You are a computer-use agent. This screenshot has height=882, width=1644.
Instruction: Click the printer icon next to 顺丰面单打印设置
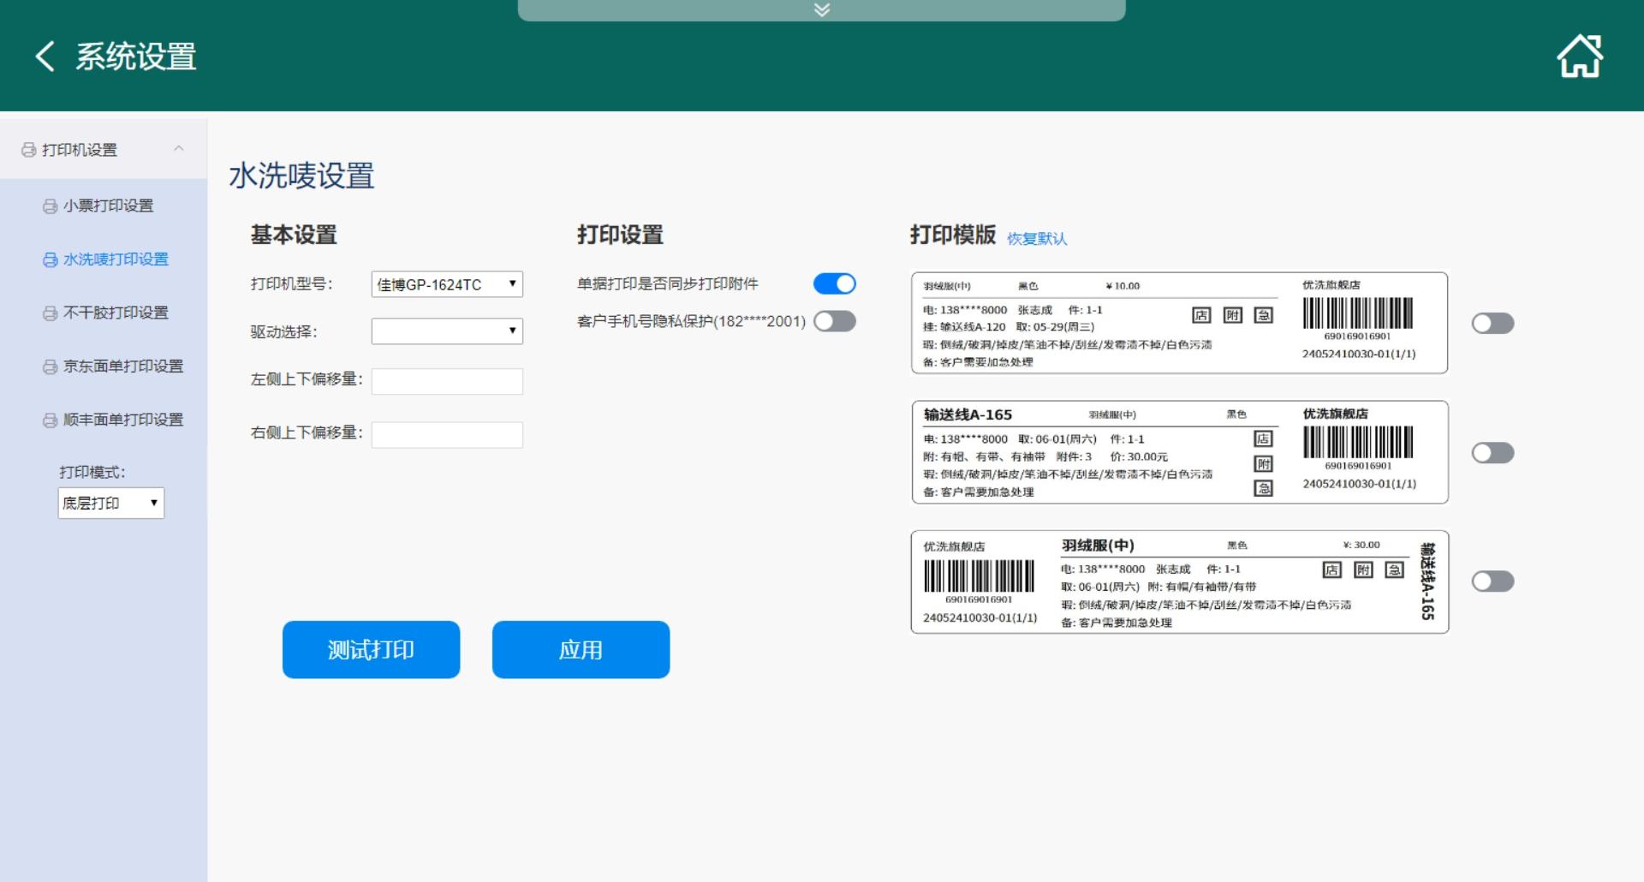51,420
